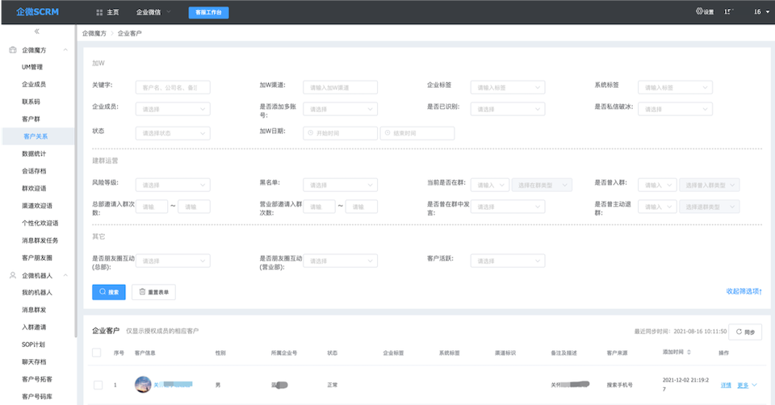Click the 关键字 keyword input field
Image resolution: width=775 pixels, height=405 pixels.
(172, 87)
